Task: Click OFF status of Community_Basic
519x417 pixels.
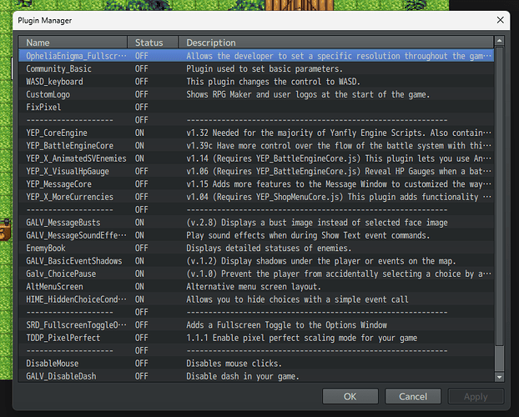Action: click(141, 69)
